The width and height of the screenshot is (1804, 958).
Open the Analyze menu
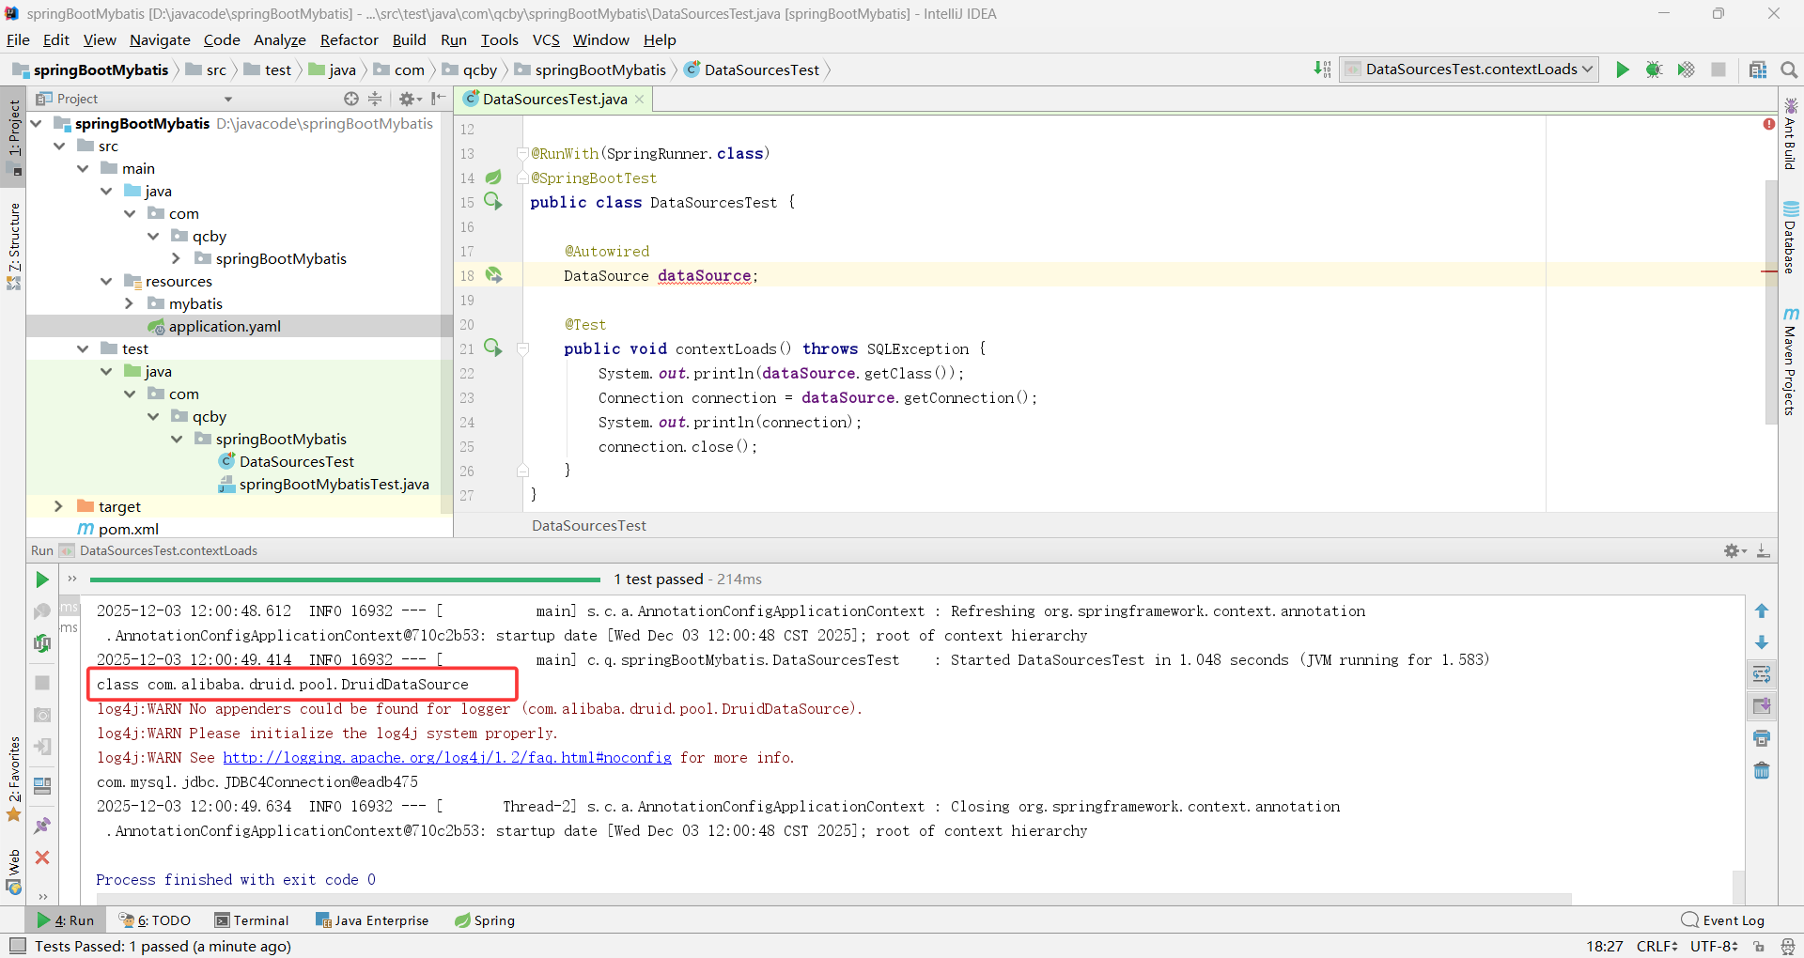pyautogui.click(x=280, y=39)
